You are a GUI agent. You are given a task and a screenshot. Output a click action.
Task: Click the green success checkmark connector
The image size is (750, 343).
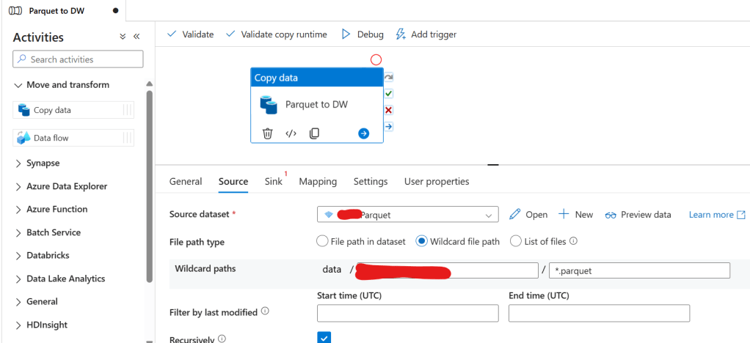[389, 94]
